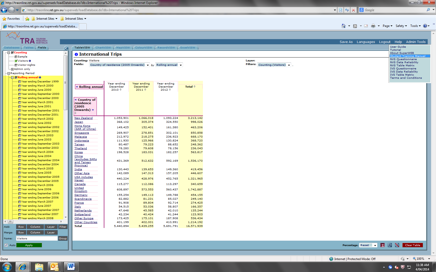This screenshot has height=272, width=436.
Task: Collapse the Counting tree node
Action: (x=9, y=53)
